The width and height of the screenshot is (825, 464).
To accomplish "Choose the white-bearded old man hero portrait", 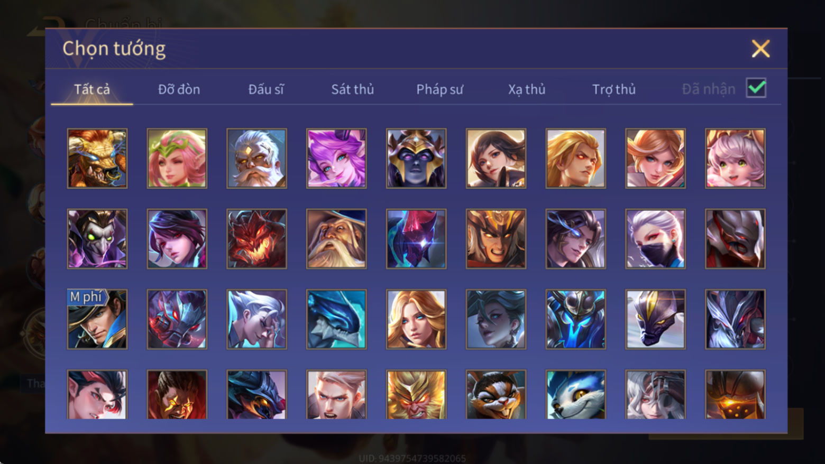I will click(x=256, y=159).
